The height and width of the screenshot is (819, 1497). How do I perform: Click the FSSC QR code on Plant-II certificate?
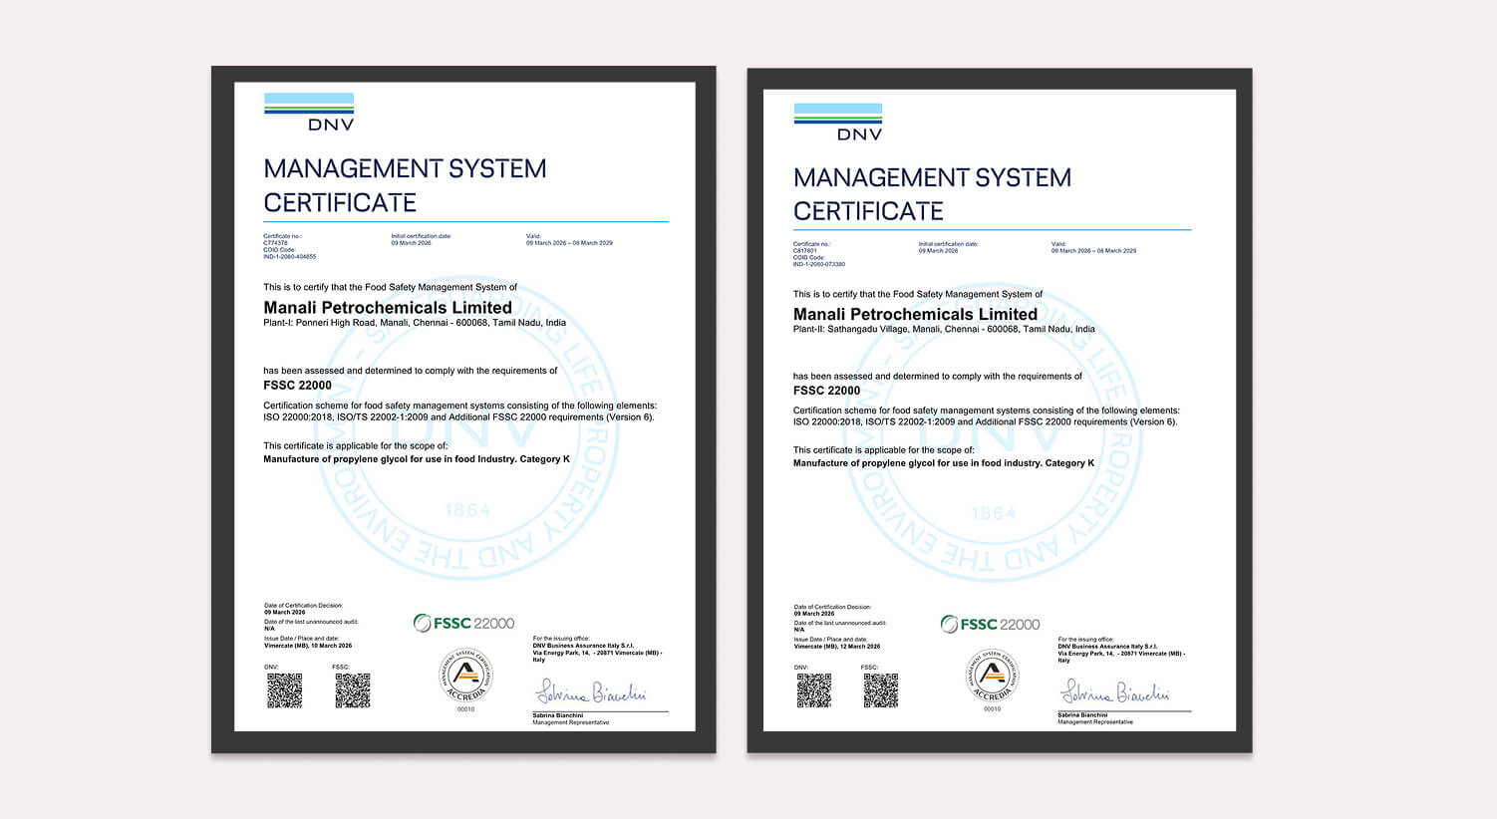(x=880, y=690)
